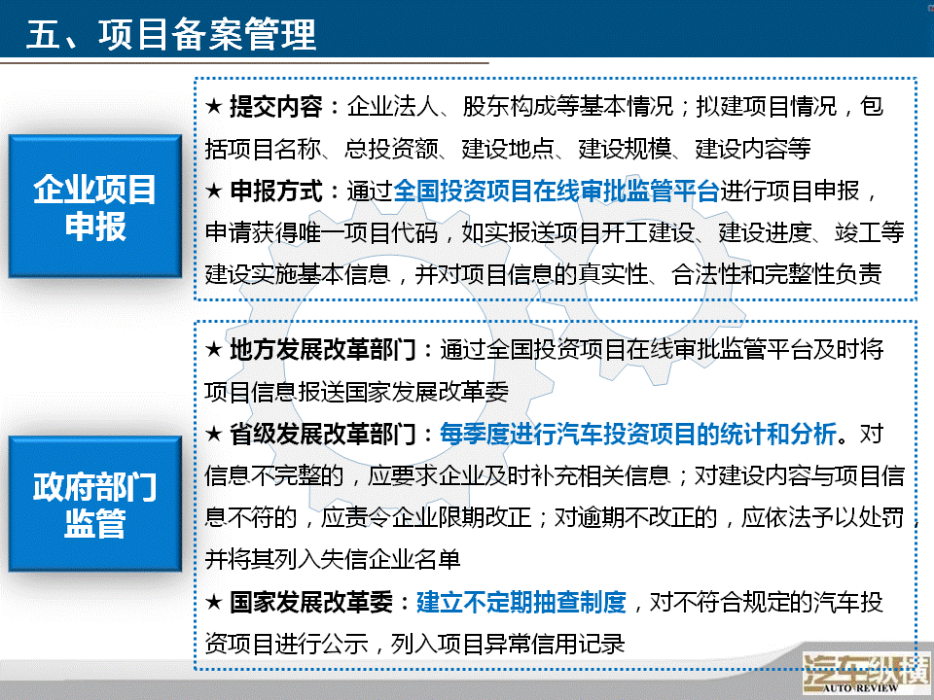Click the star bullet before 提交内容
This screenshot has width=934, height=700.
click(214, 107)
